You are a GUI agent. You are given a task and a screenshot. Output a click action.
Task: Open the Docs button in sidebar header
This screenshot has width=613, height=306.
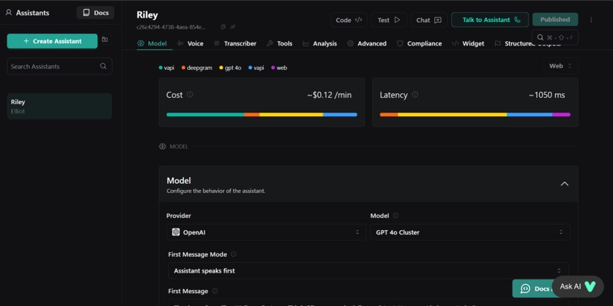(95, 13)
